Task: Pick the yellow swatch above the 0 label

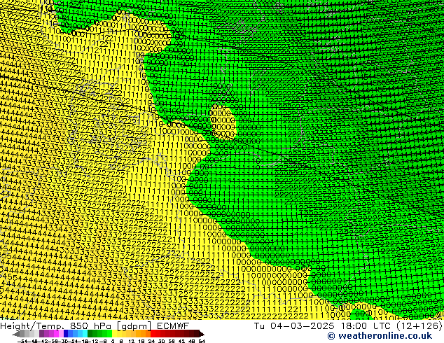Action: tap(114, 334)
